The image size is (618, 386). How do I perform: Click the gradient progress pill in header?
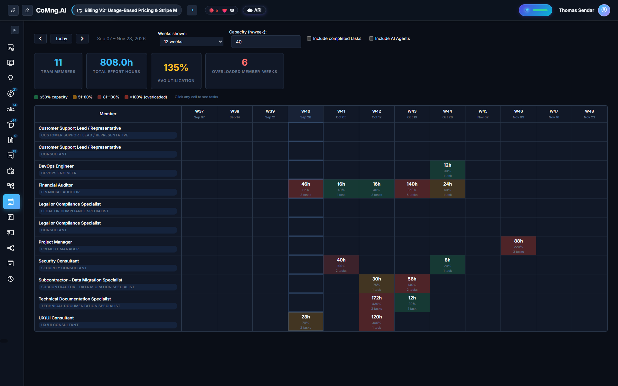(x=536, y=10)
